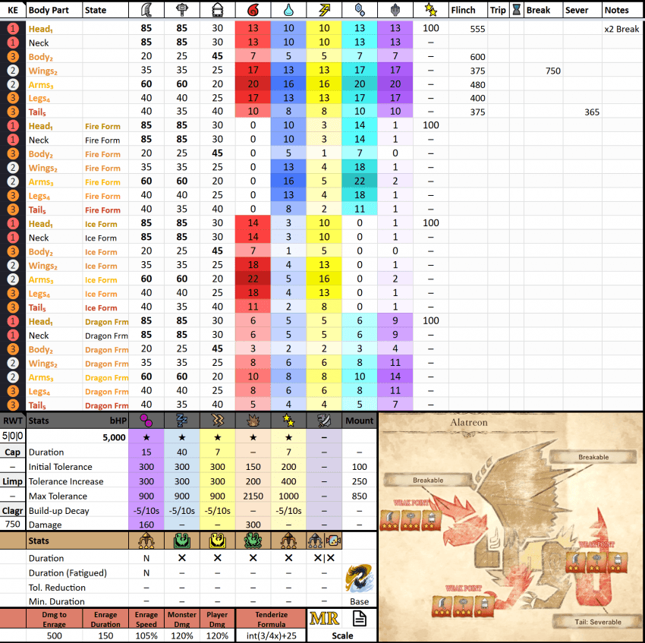Click the green clawed trap icon

[x=182, y=541]
